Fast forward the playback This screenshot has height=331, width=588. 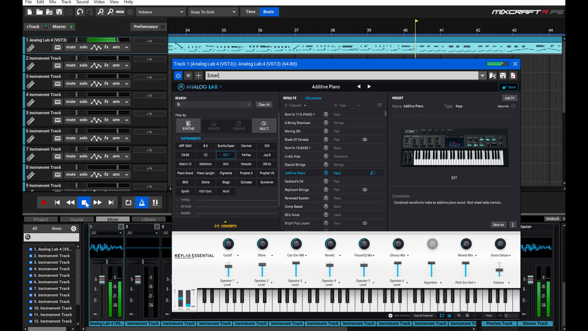point(97,203)
